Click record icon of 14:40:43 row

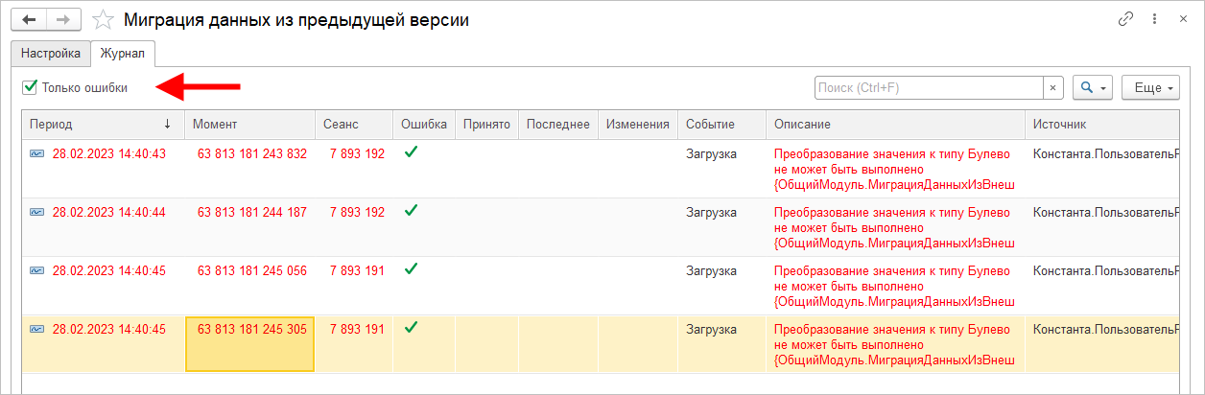click(36, 154)
